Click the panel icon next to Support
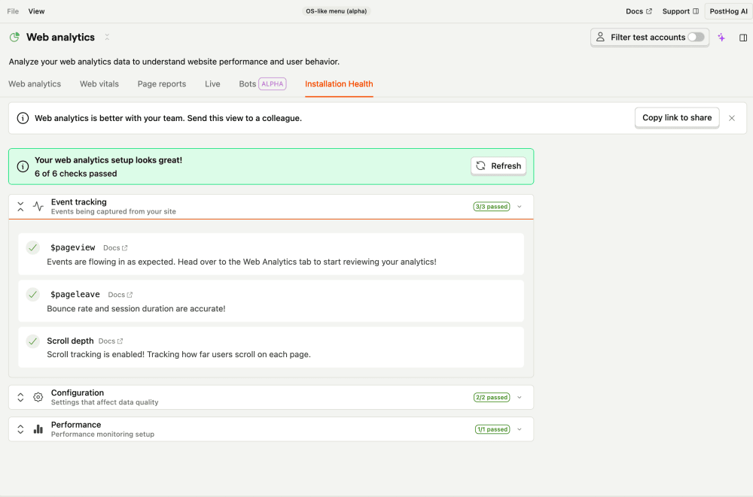753x497 pixels. 695,11
